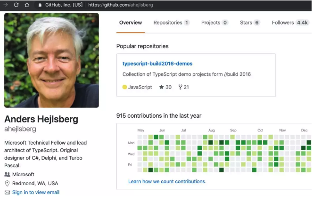Click the yellow JavaScript language dot
This screenshot has height=203, width=313.
pyautogui.click(x=124, y=87)
